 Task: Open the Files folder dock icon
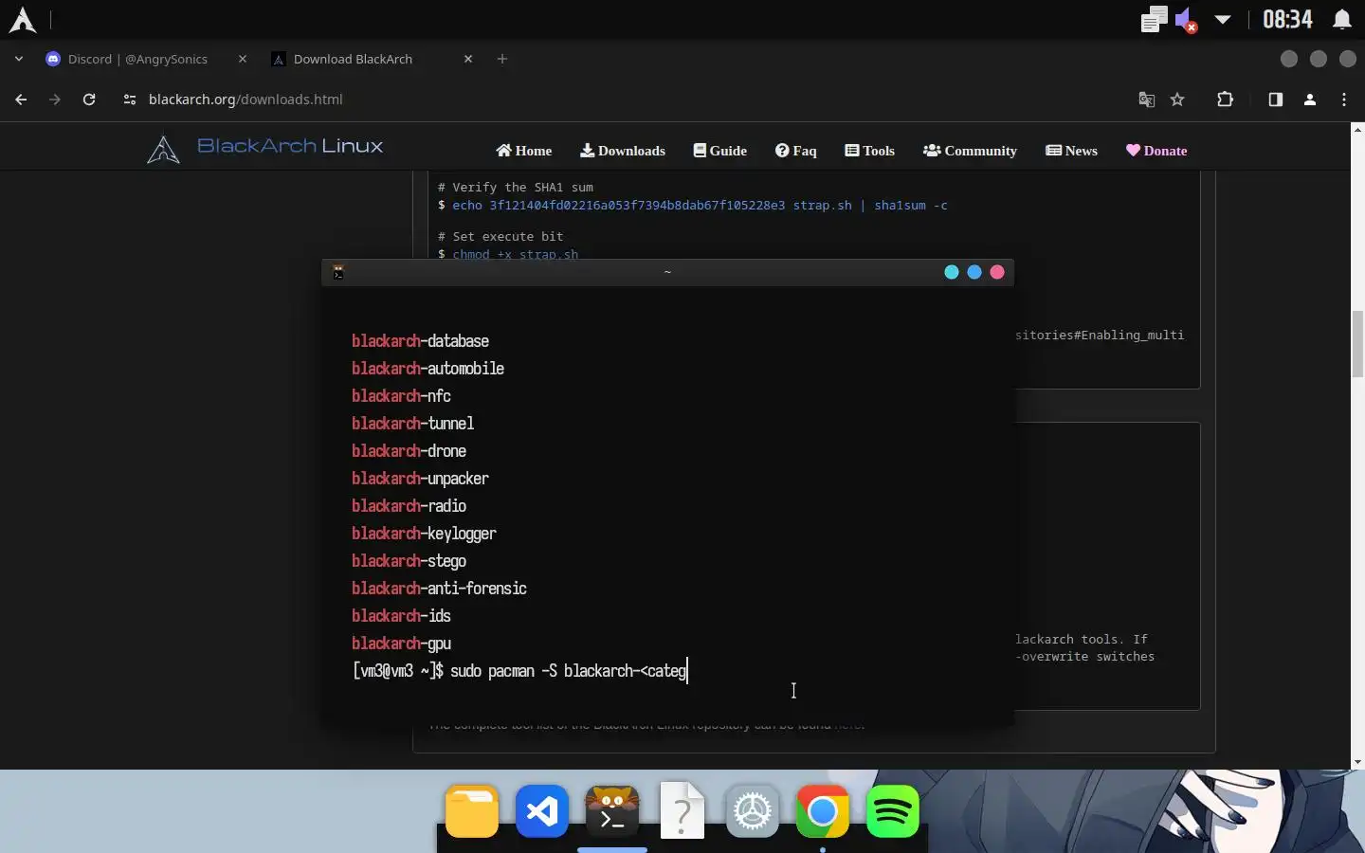tap(472, 812)
